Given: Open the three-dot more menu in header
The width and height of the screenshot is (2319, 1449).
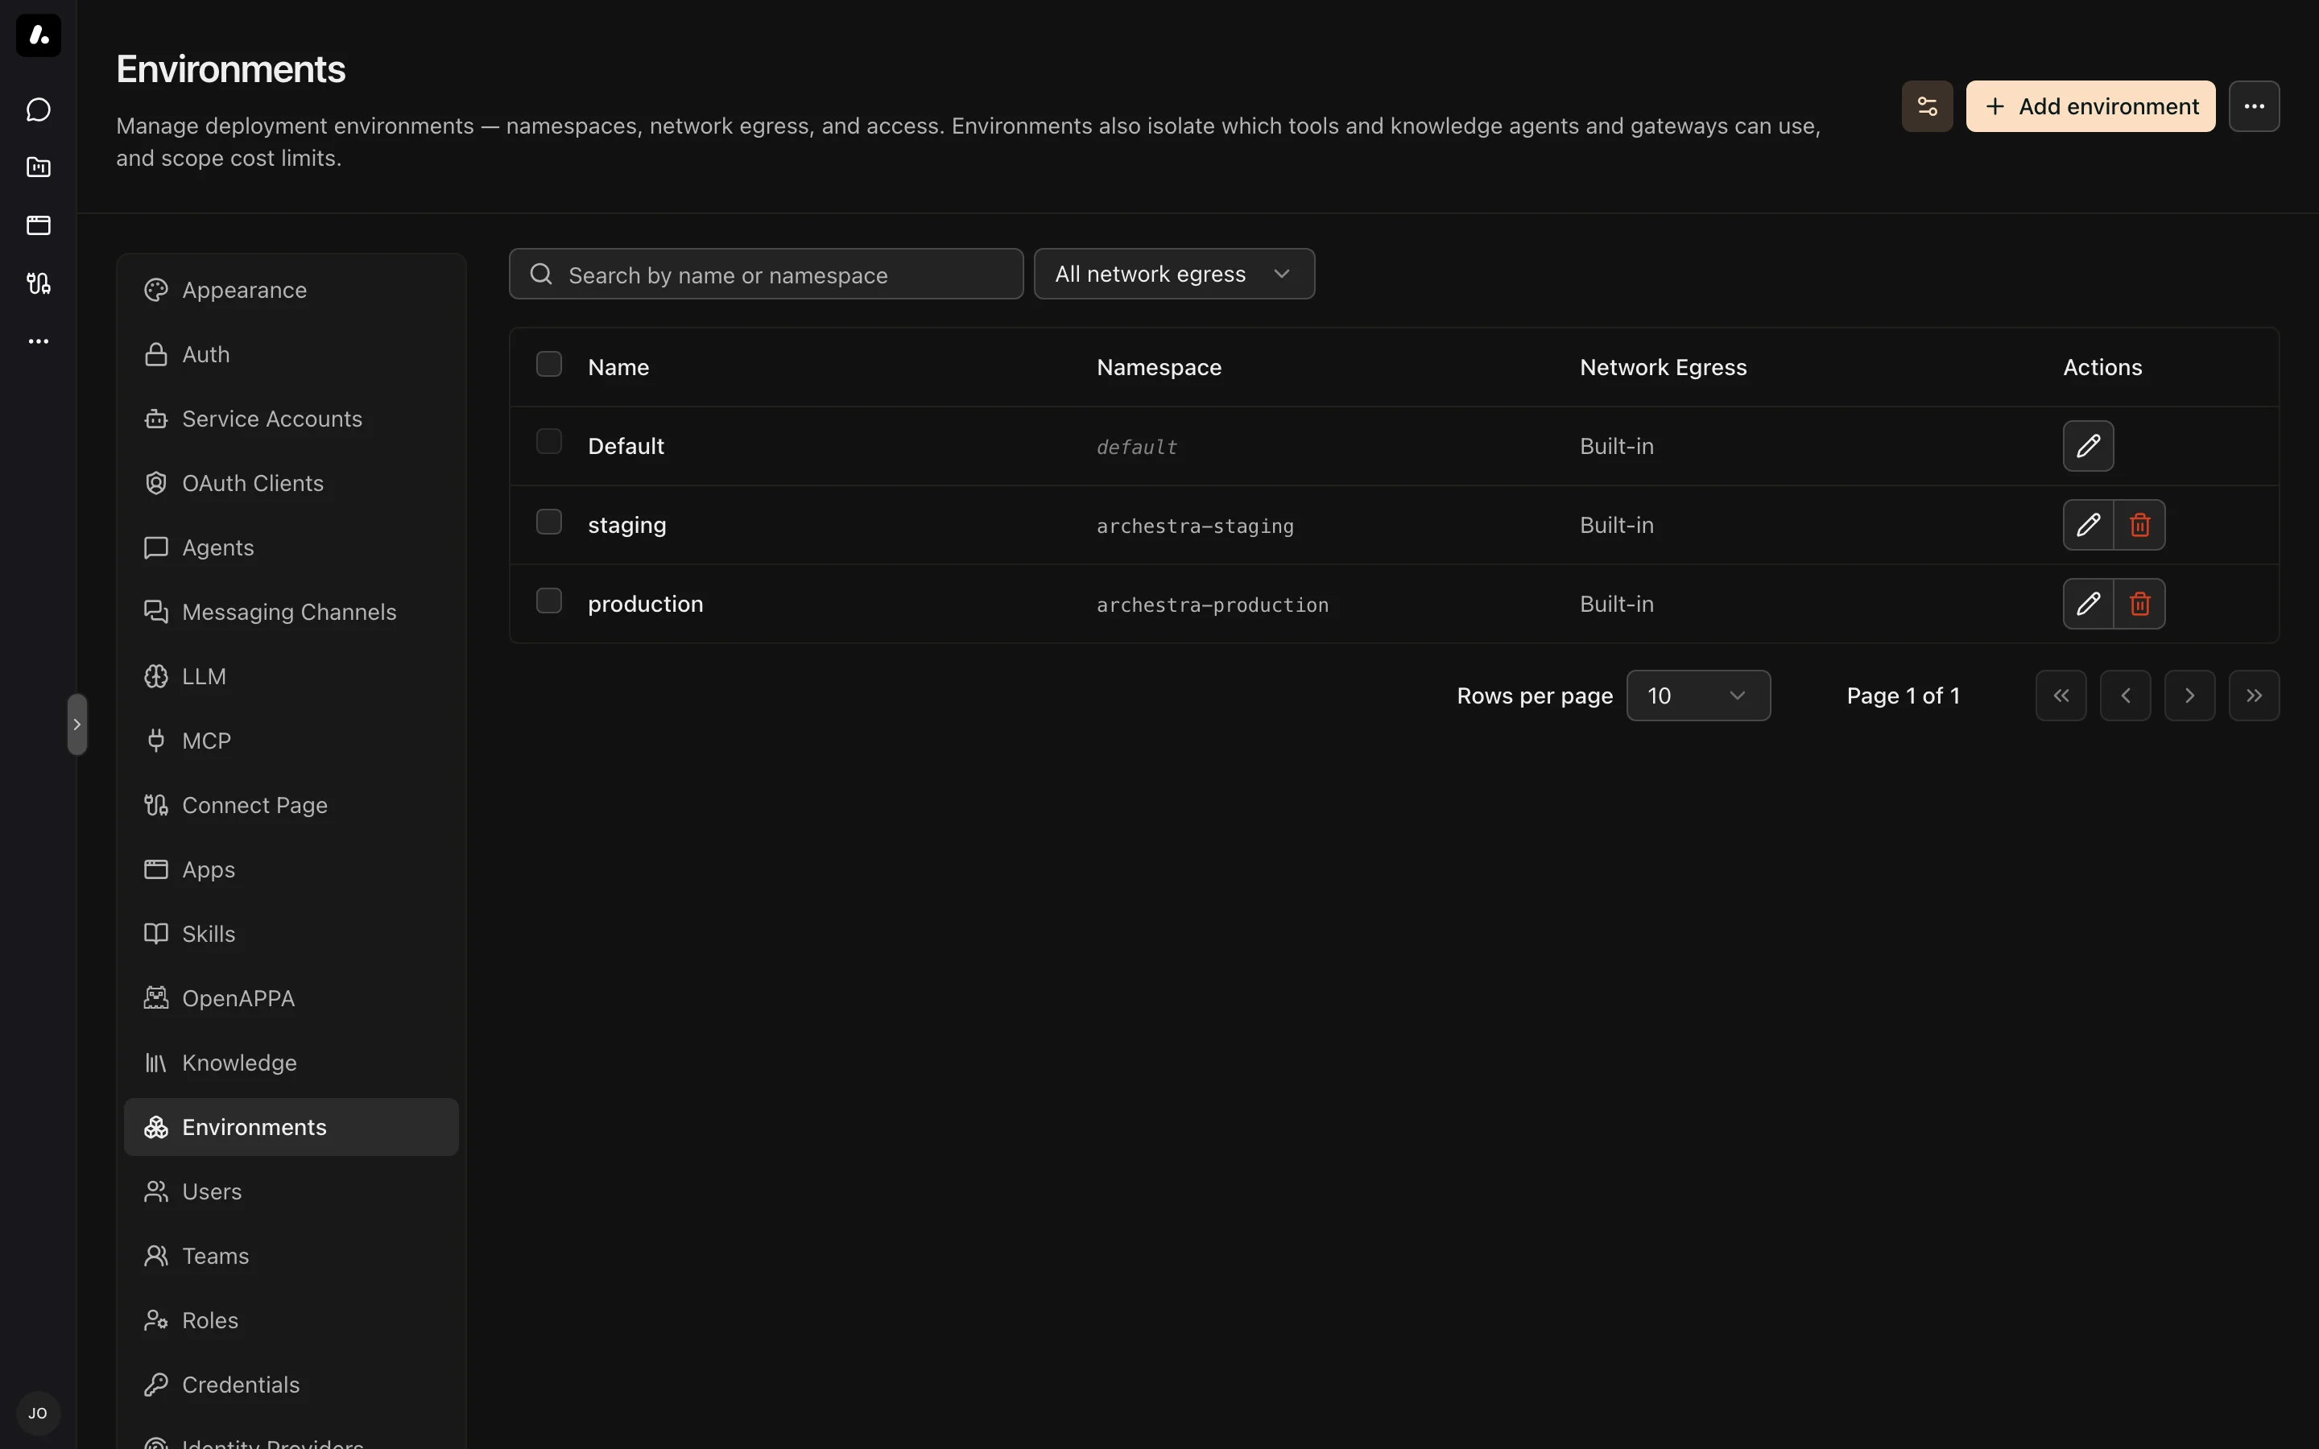Looking at the screenshot, I should (2254, 106).
